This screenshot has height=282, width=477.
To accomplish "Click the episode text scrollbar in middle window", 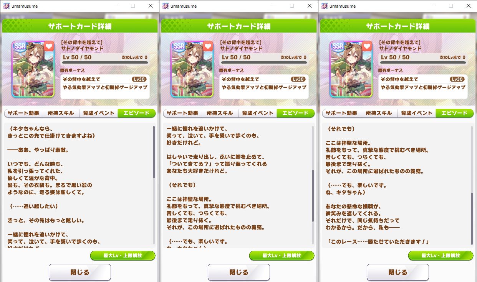I will [313, 195].
